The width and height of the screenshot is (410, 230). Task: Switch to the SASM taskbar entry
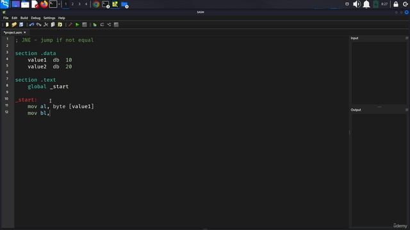pos(115,4)
